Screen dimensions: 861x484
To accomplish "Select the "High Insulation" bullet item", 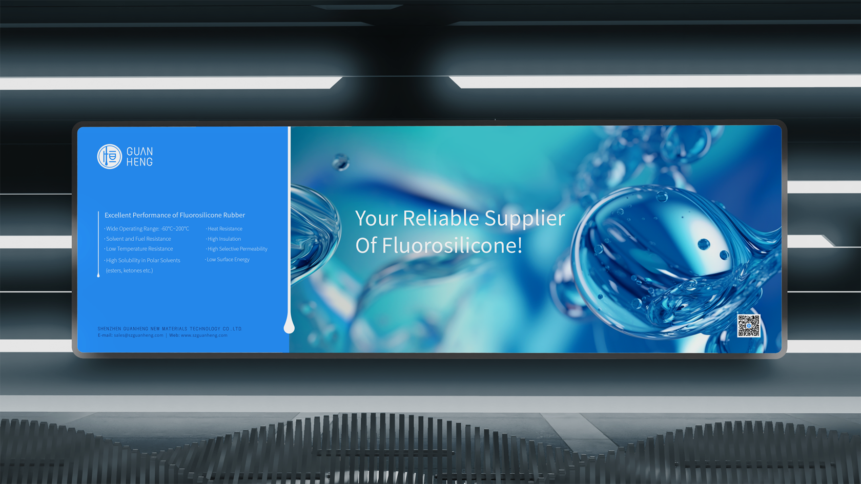I will coord(224,239).
